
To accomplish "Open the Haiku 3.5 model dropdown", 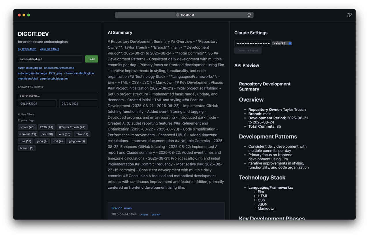I will (x=282, y=43).
